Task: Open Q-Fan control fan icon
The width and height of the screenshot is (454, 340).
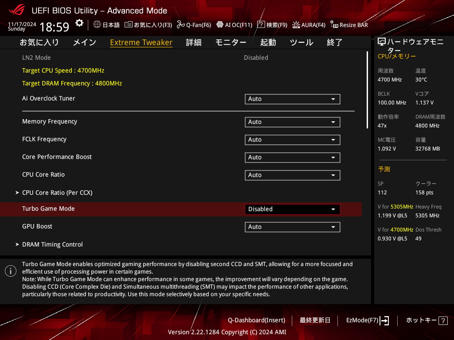Action: (181, 25)
